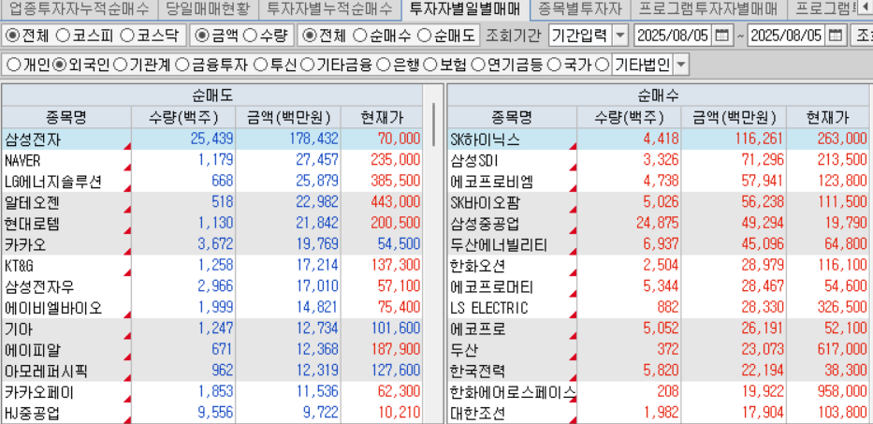Open calendar picker for start date
Image resolution: width=873 pixels, height=424 pixels.
click(721, 37)
